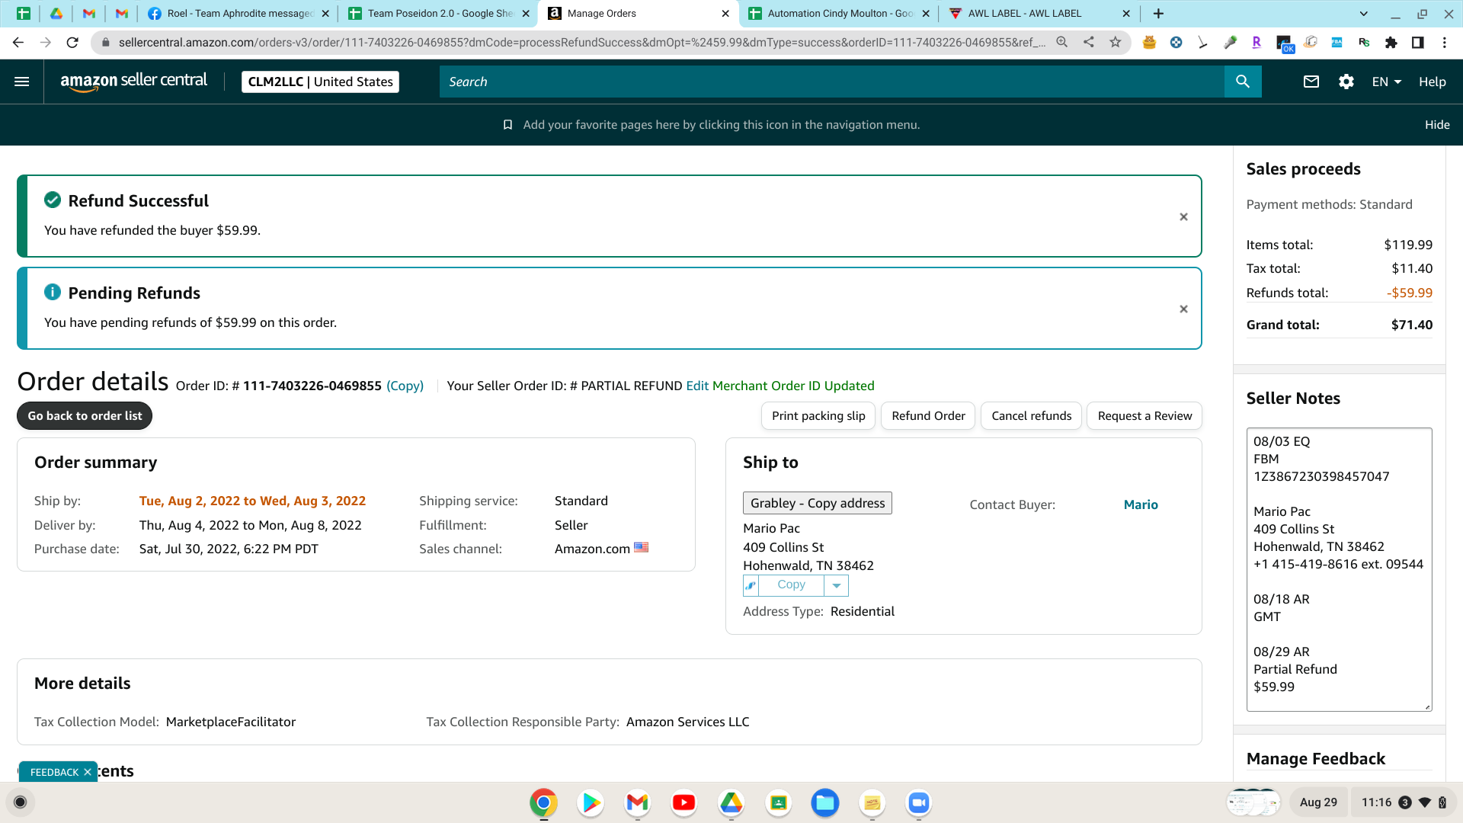Open the settings gear menu

[x=1346, y=82]
